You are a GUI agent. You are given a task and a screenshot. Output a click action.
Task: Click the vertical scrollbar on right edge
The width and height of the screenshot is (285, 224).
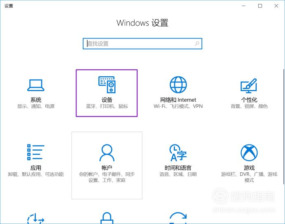284,127
